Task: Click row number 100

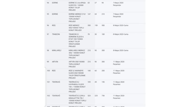Action: (48, 70)
